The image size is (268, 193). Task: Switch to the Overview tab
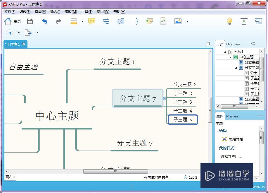coord(233,44)
